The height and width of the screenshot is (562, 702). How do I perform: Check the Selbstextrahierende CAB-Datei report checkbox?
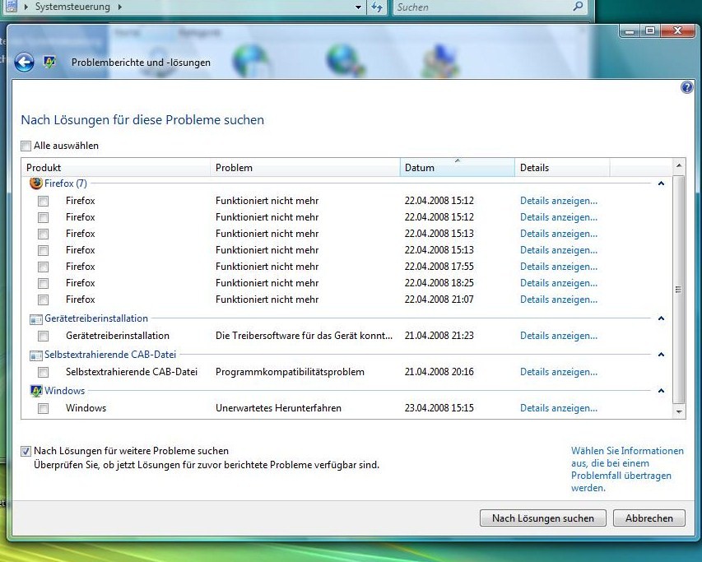(43, 372)
